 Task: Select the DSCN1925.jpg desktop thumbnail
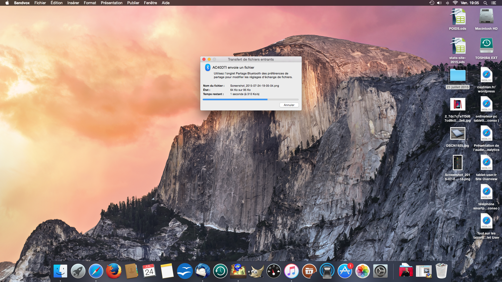tap(458, 134)
